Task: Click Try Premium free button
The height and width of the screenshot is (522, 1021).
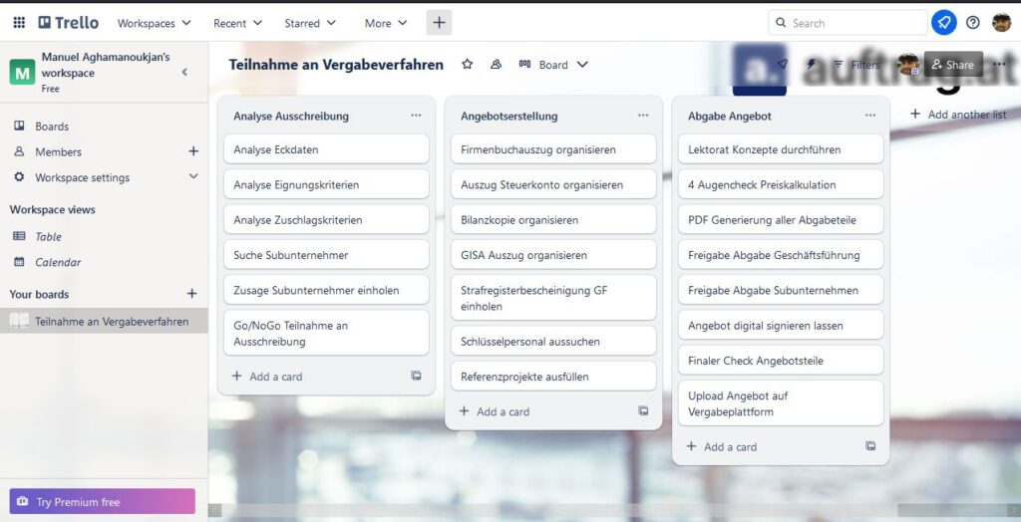Action: (x=103, y=501)
